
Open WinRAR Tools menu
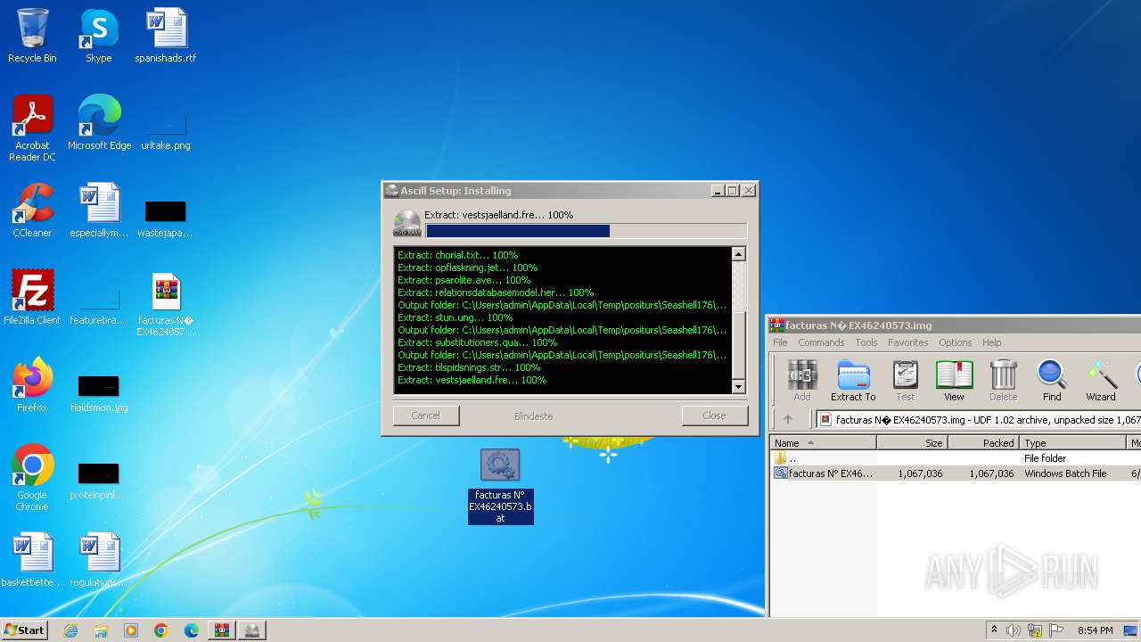coord(866,342)
